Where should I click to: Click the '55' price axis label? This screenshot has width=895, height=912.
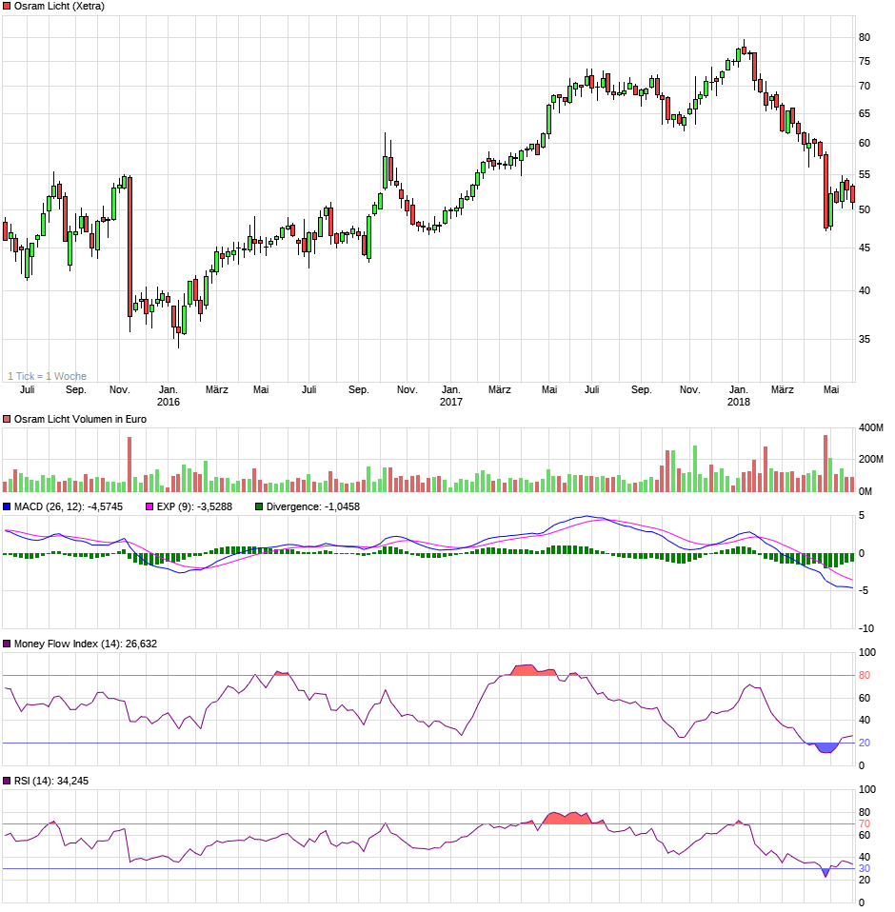865,174
